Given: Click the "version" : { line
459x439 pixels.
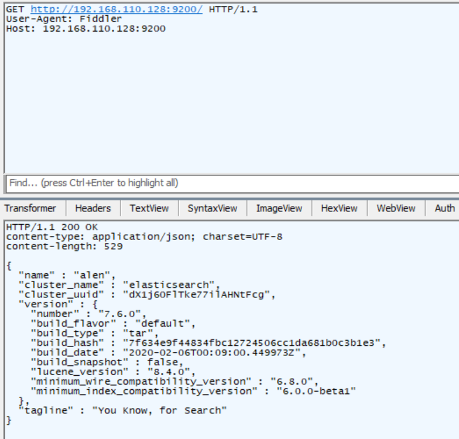Looking at the screenshot, I should [x=58, y=304].
